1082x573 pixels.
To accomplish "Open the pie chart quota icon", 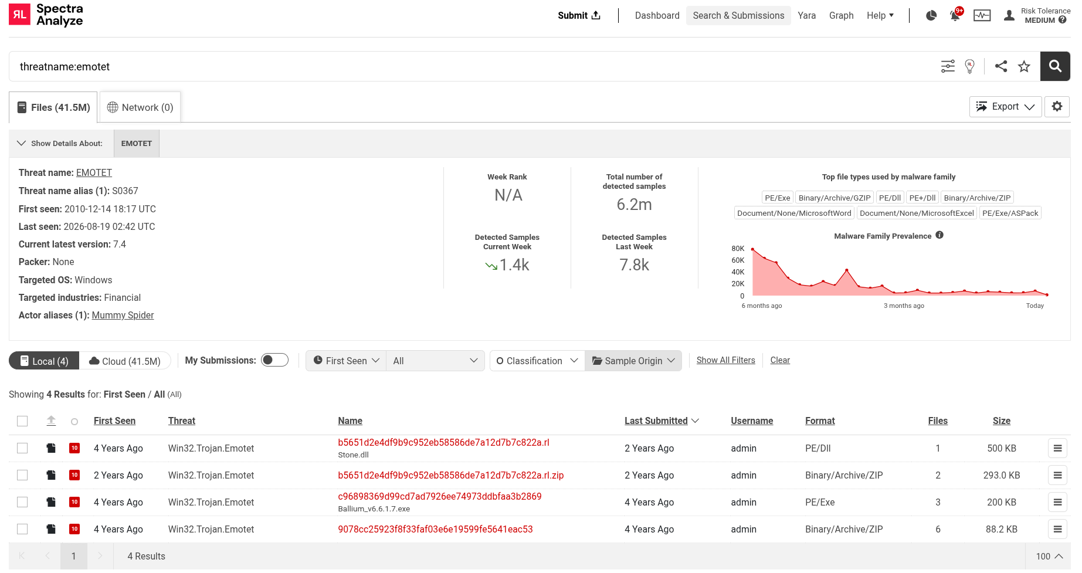I will (931, 15).
